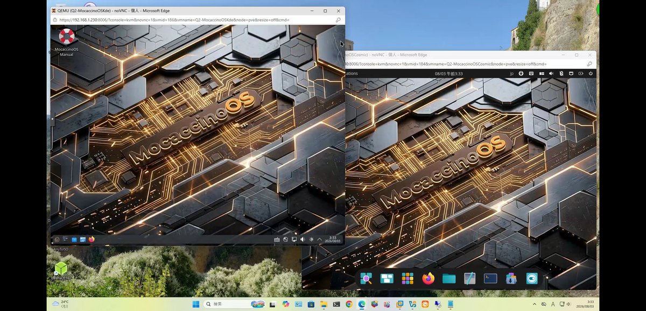The image size is (646, 311).
Task: Click the key icon in Cosmic window address bar
Action: coord(590,63)
